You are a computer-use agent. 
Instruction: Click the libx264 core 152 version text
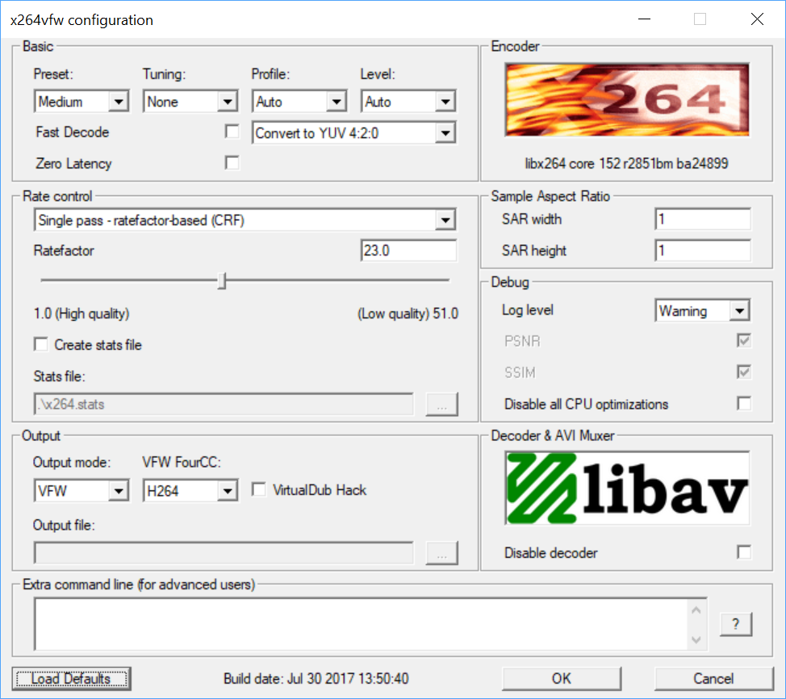tap(626, 164)
